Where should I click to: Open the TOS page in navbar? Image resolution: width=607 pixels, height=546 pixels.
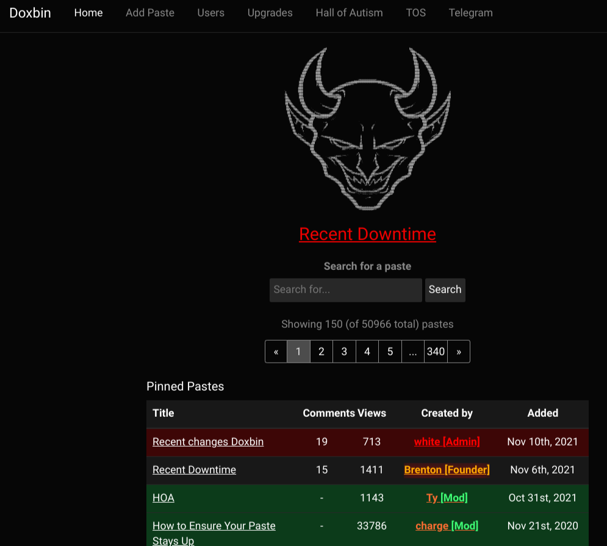[415, 13]
